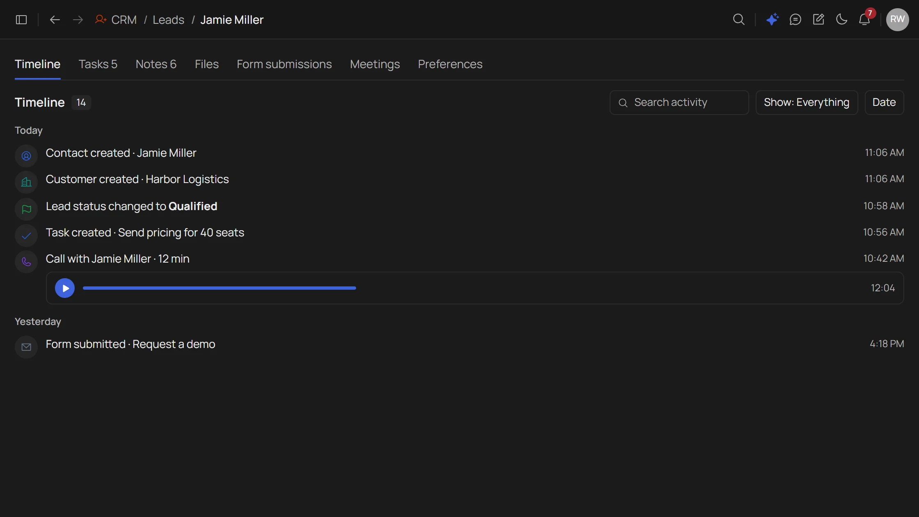This screenshot has width=919, height=517.
Task: Switch to the Tasks 5 tab
Action: pyautogui.click(x=98, y=64)
